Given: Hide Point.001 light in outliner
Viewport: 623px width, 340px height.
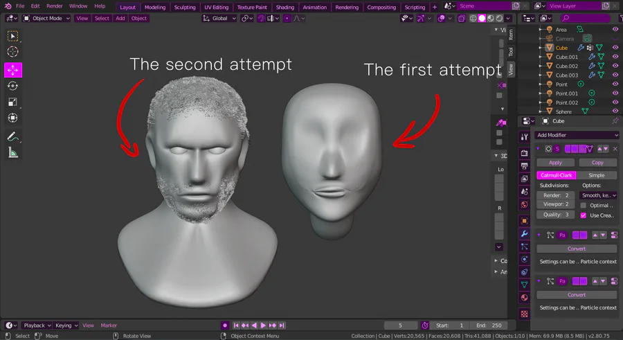Looking at the screenshot, I should pos(615,93).
